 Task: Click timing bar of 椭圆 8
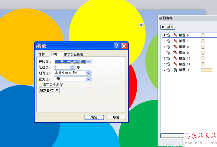[x=203, y=47]
